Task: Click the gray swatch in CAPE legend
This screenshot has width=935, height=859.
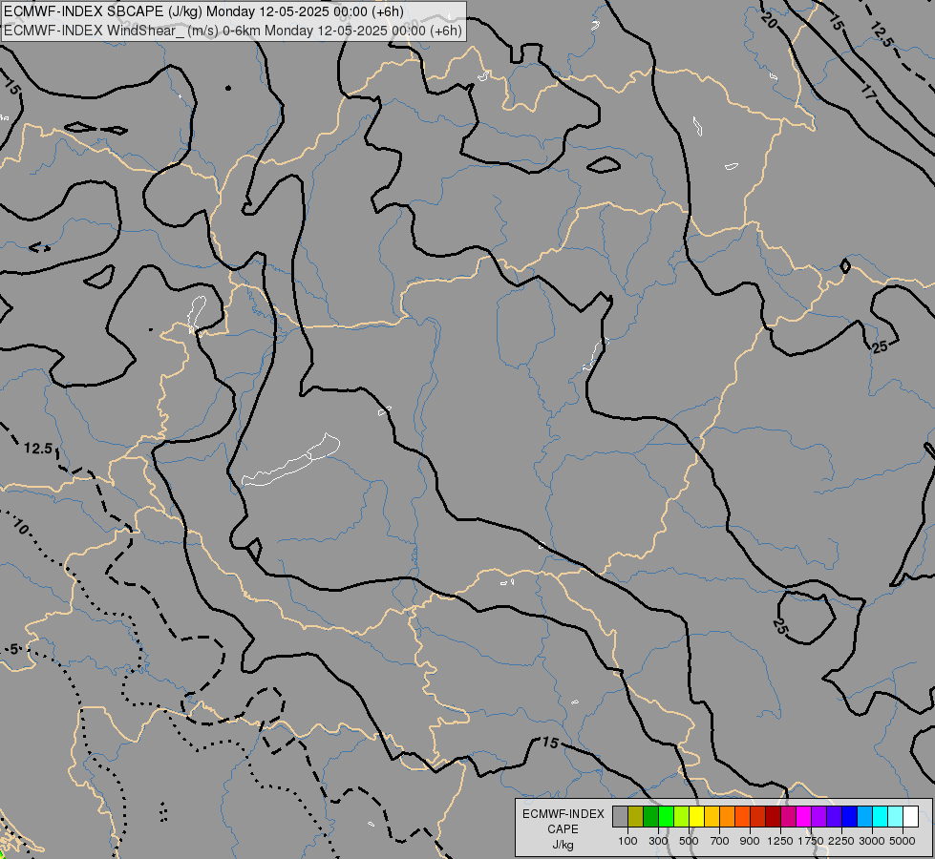Action: pyautogui.click(x=620, y=817)
